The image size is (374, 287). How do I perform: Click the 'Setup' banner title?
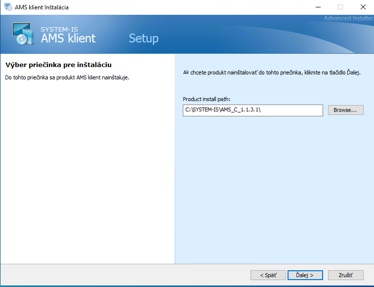144,38
